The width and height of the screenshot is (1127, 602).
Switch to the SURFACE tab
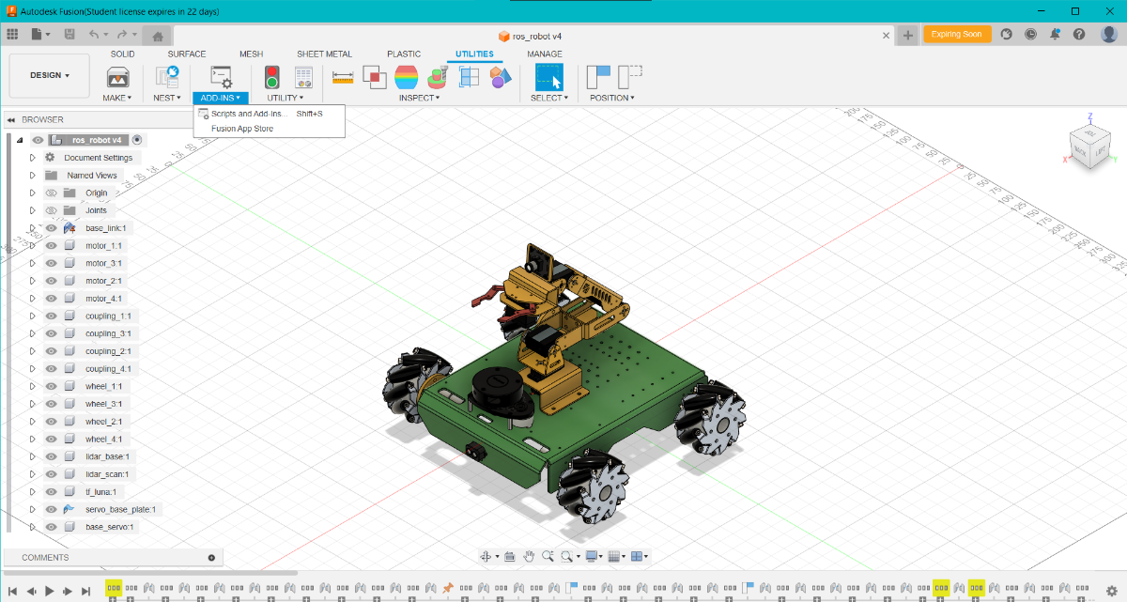pos(186,54)
